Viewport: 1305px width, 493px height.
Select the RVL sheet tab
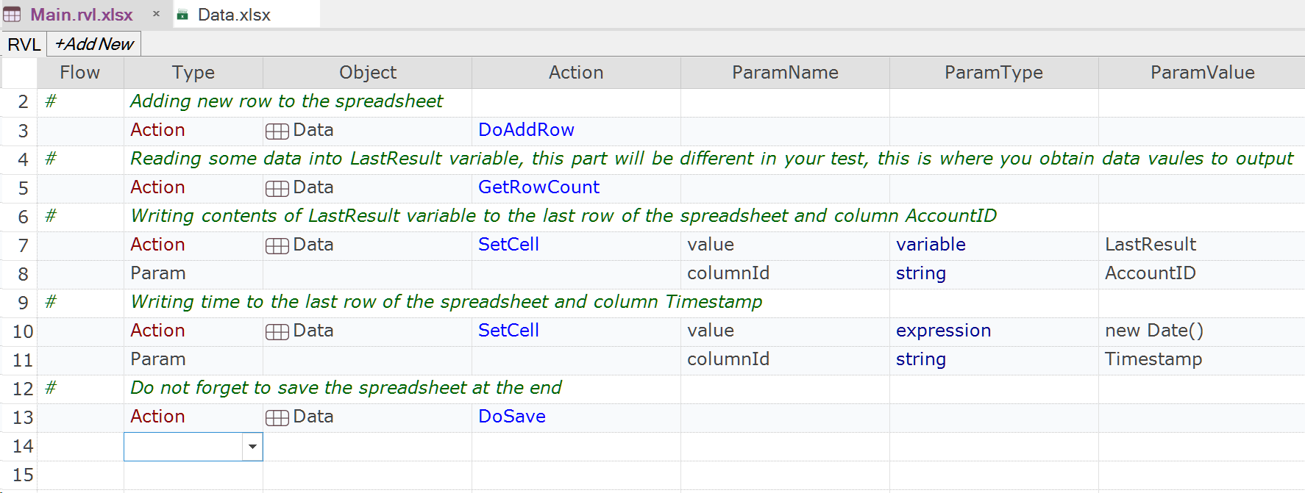24,44
